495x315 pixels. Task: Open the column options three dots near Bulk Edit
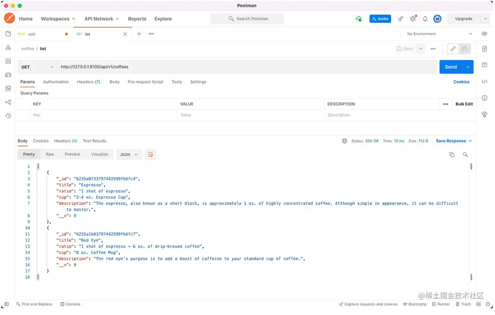pos(445,104)
